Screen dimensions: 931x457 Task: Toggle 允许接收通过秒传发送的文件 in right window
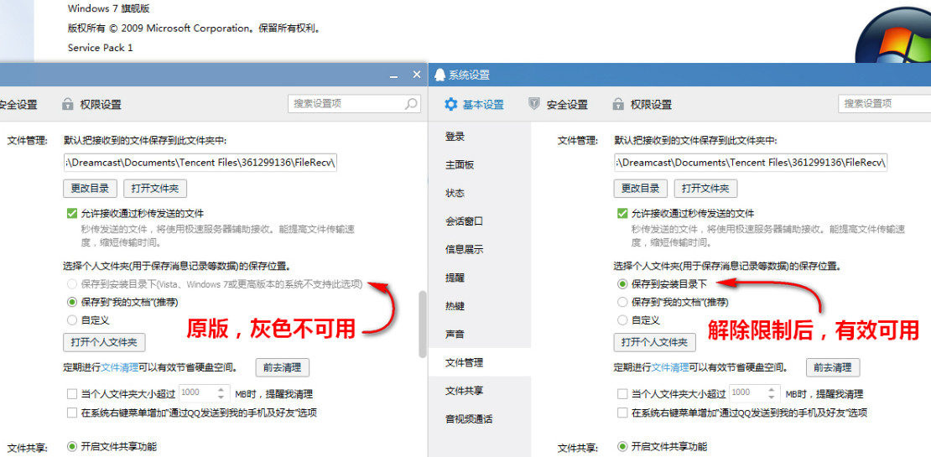click(622, 213)
